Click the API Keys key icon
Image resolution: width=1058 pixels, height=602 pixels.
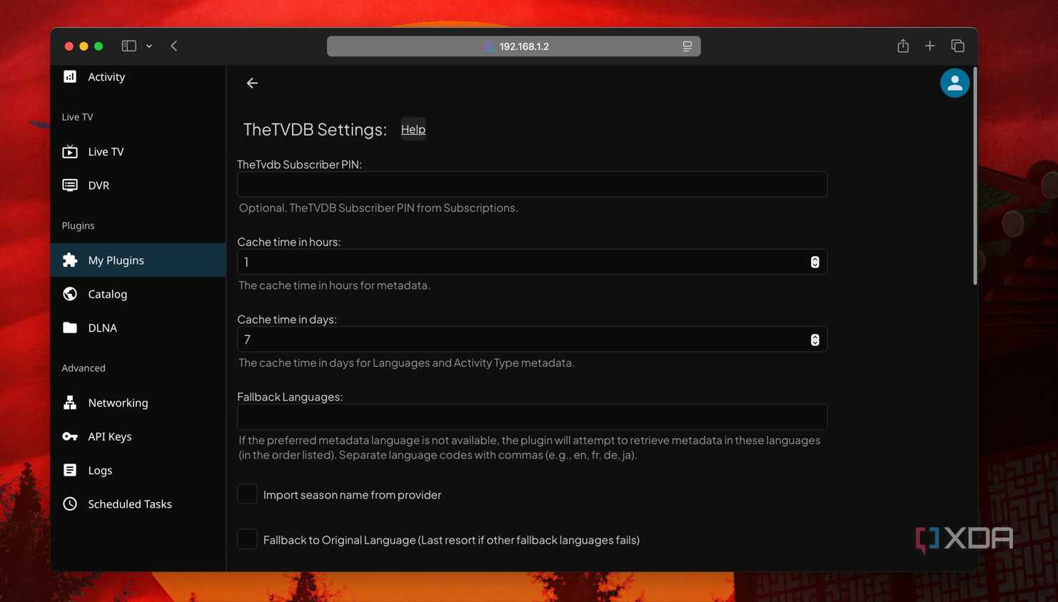click(x=70, y=437)
